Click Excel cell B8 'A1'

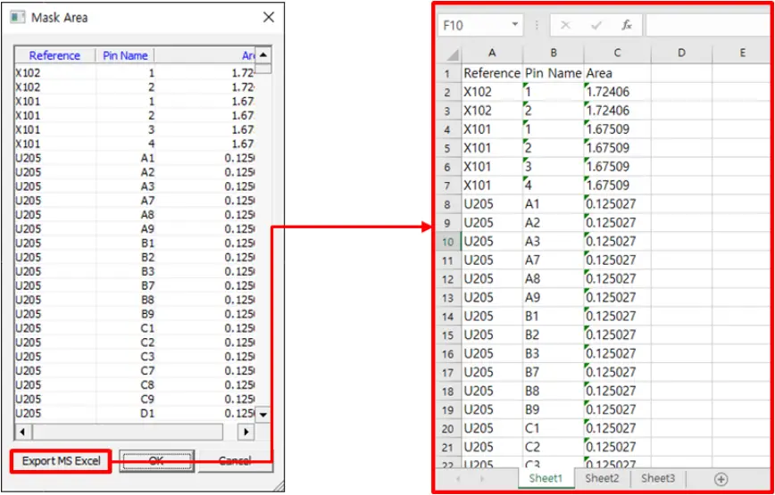point(554,204)
